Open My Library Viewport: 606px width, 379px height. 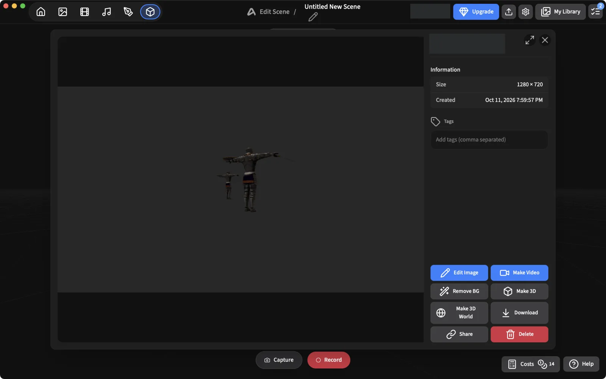[x=561, y=12]
